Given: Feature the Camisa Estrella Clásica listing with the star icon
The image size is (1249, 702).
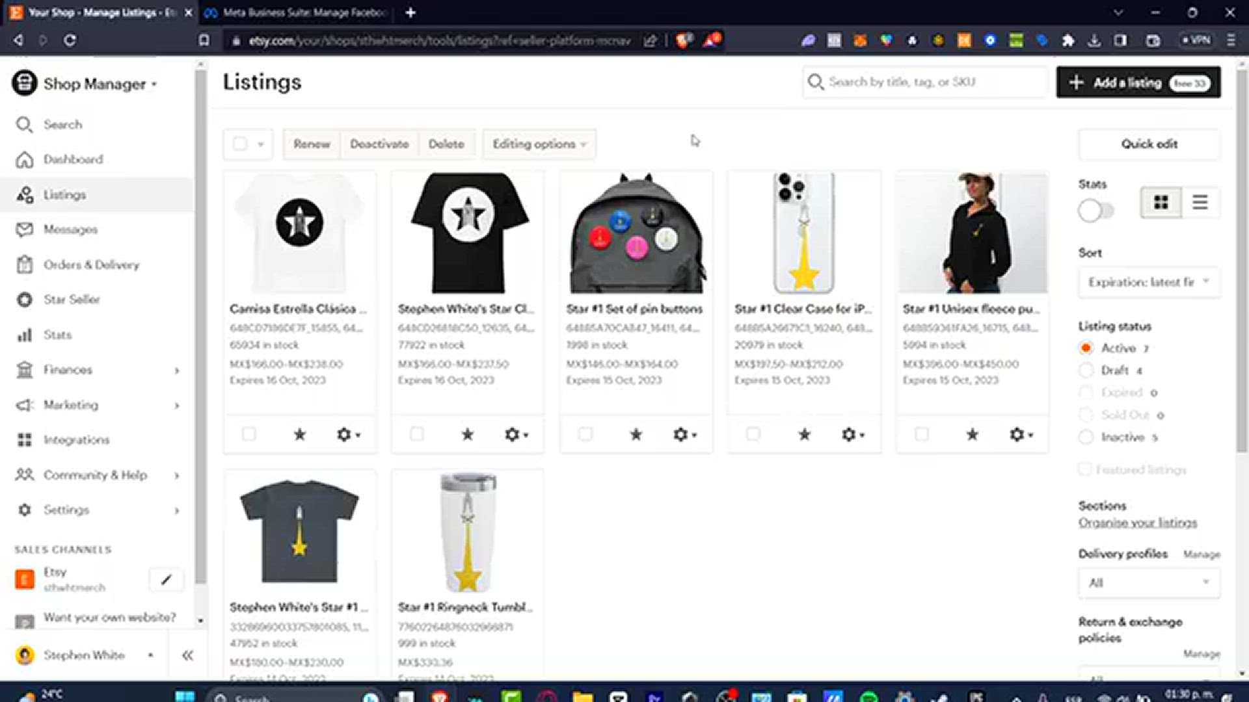Looking at the screenshot, I should 299,434.
